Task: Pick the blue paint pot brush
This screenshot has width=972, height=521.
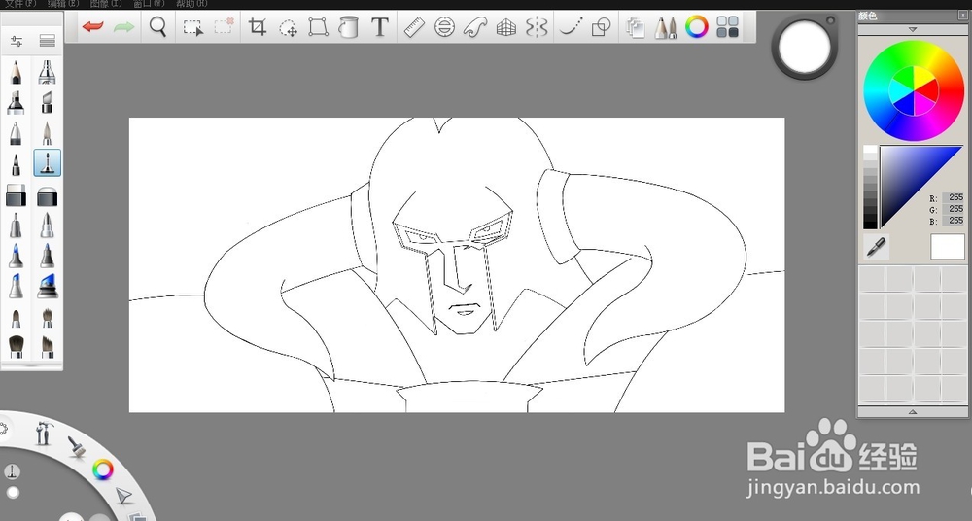Action: pos(47,286)
